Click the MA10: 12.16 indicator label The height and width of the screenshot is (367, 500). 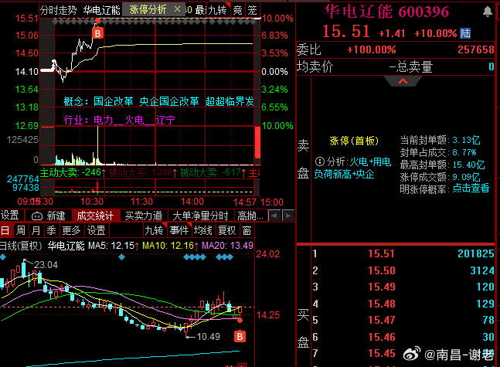coord(170,246)
